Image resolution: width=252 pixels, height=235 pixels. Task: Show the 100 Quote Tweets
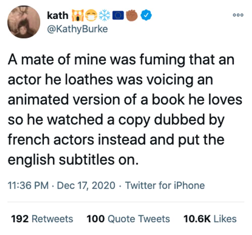128,219
